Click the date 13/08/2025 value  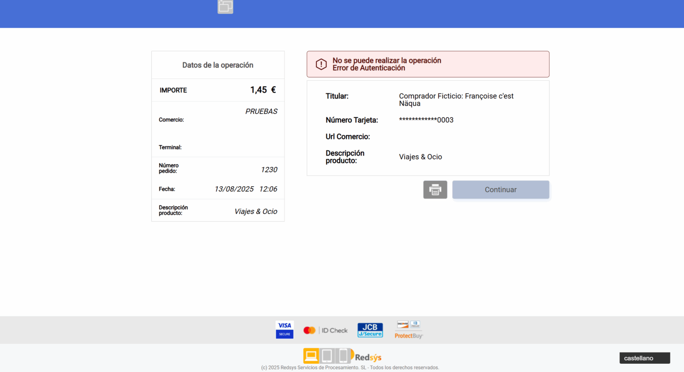(x=234, y=189)
